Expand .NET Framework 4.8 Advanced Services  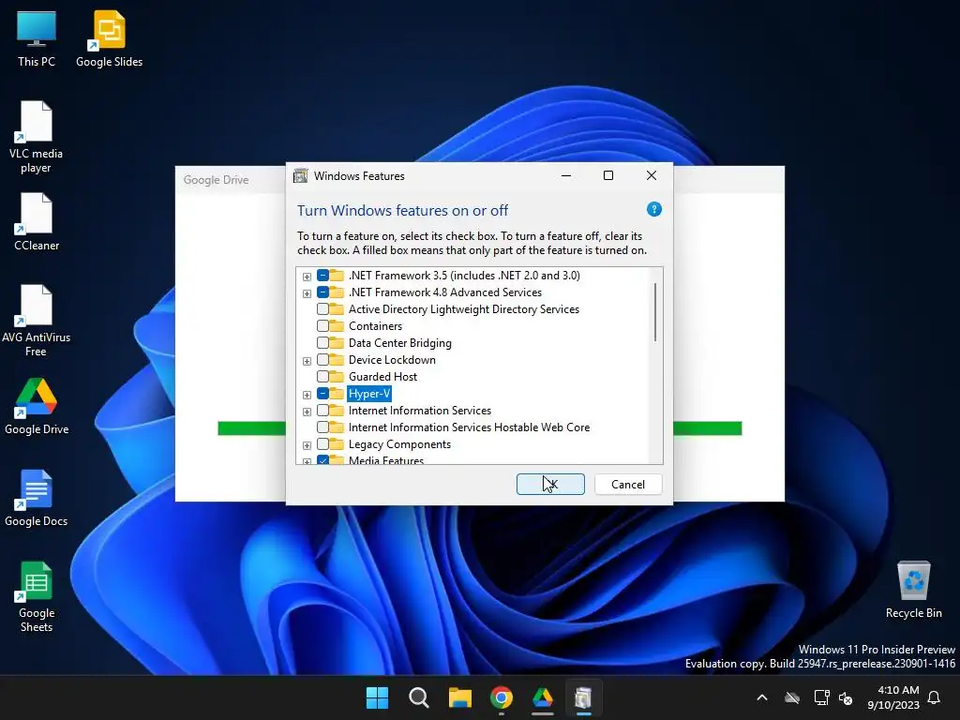[307, 293]
